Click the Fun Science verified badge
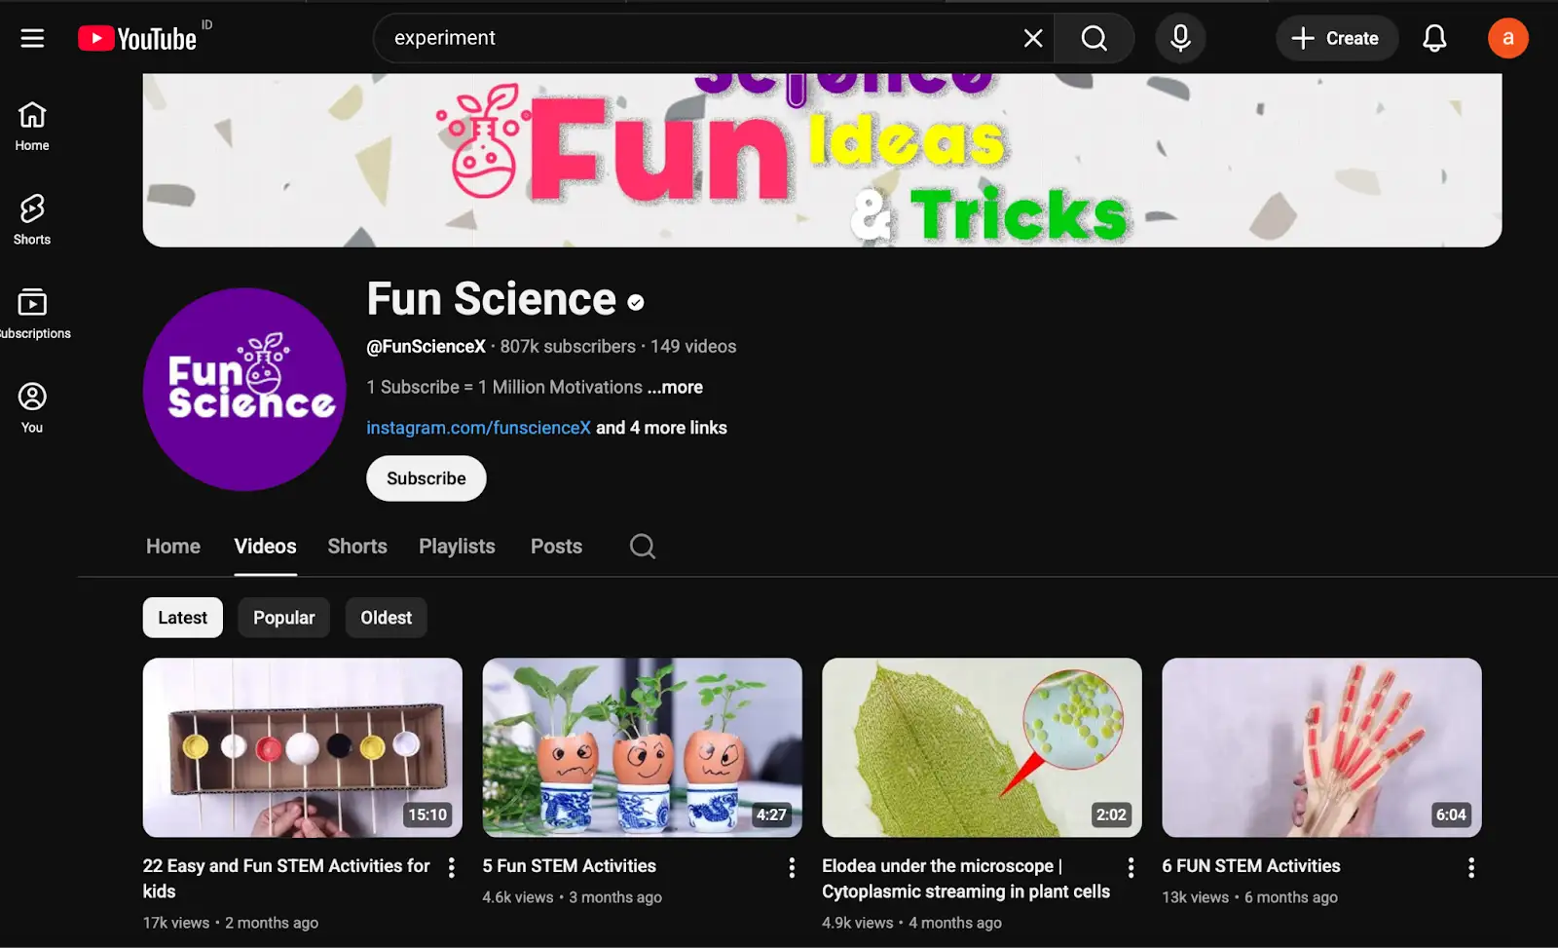The width and height of the screenshot is (1558, 948). point(636,303)
